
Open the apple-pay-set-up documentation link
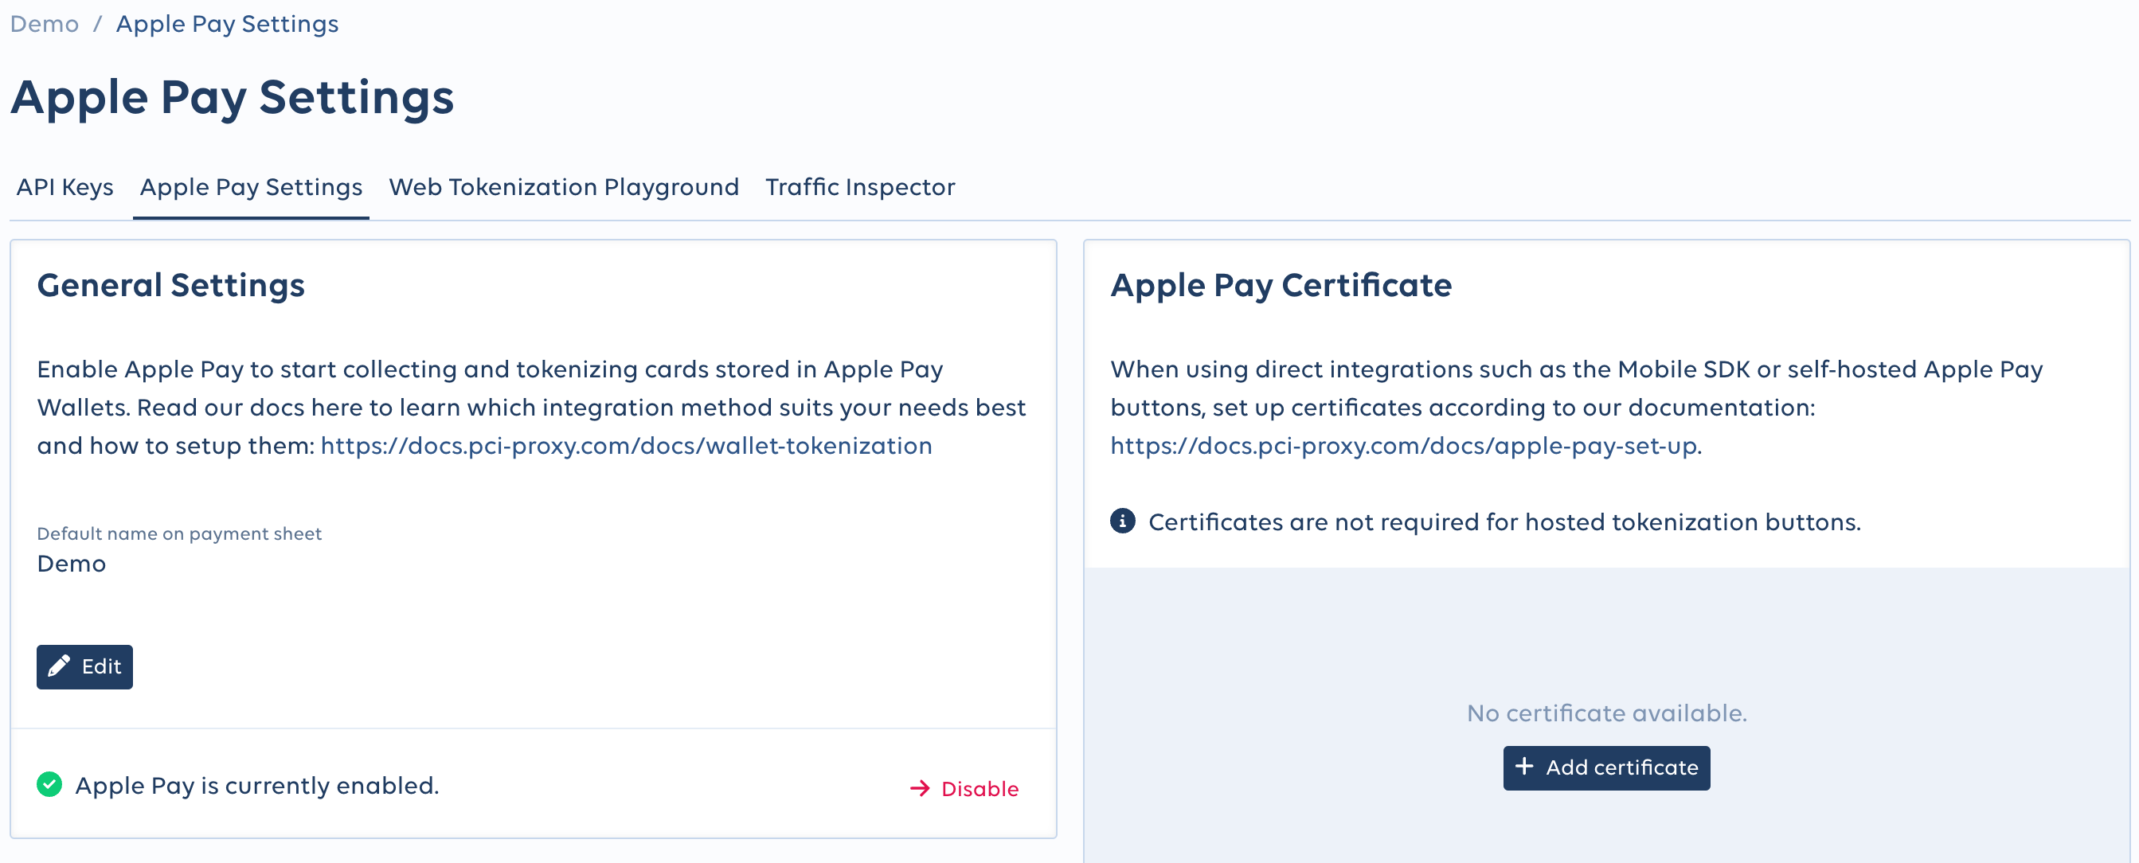coord(1403,446)
